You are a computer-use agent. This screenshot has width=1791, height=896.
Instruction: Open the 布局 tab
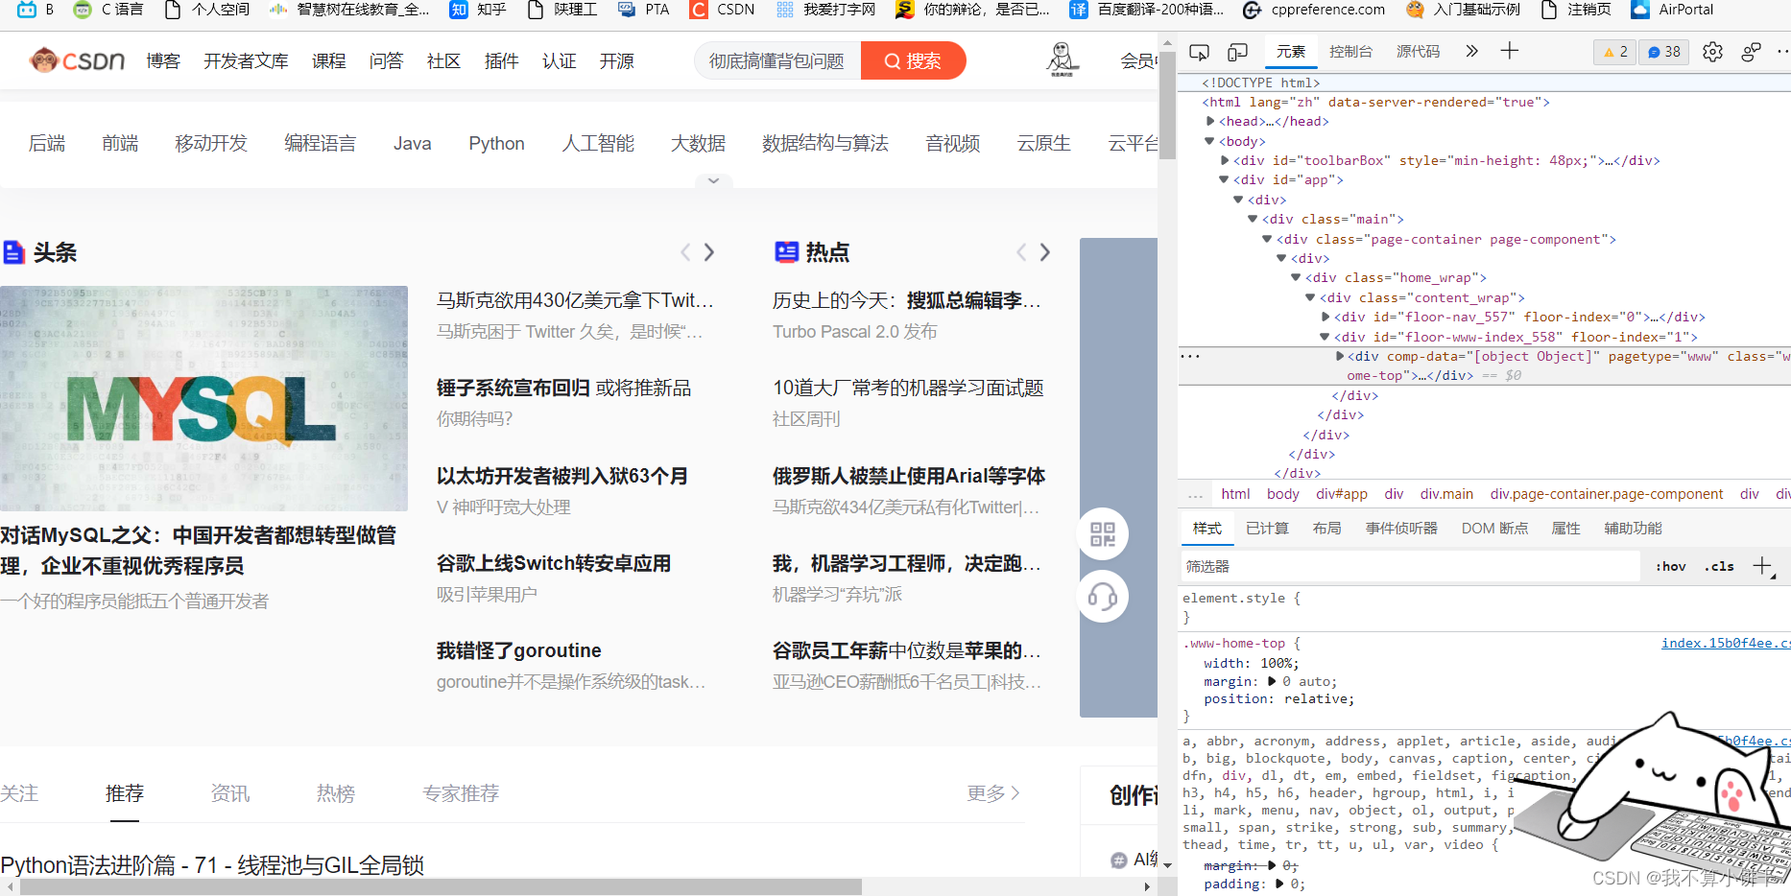1327,529
